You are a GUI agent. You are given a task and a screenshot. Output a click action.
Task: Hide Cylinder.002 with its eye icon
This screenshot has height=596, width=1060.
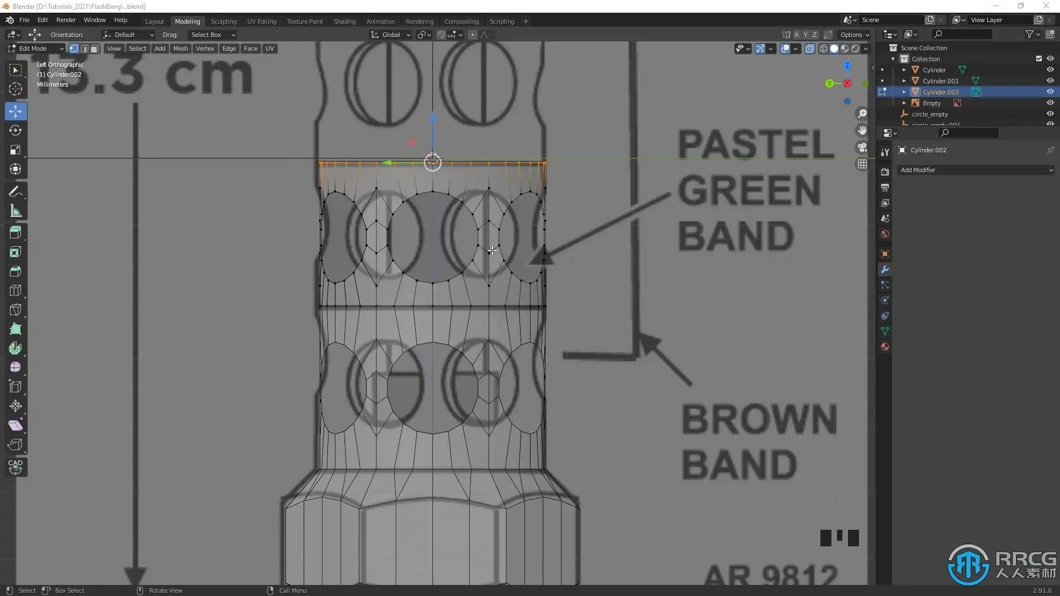tap(1050, 92)
